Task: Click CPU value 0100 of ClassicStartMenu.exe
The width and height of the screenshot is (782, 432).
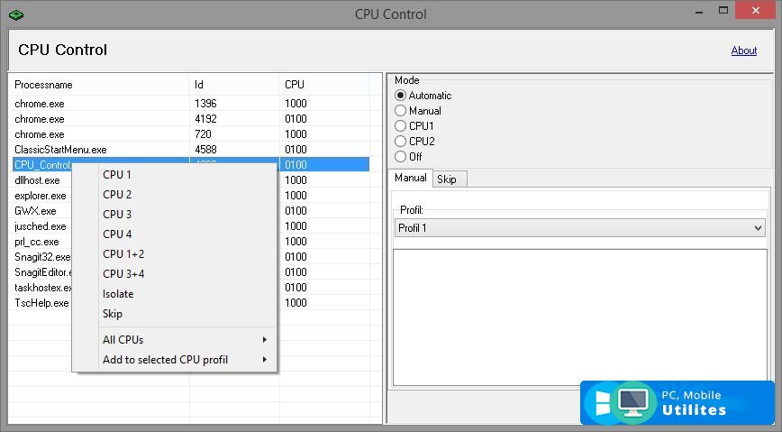Action: [296, 150]
